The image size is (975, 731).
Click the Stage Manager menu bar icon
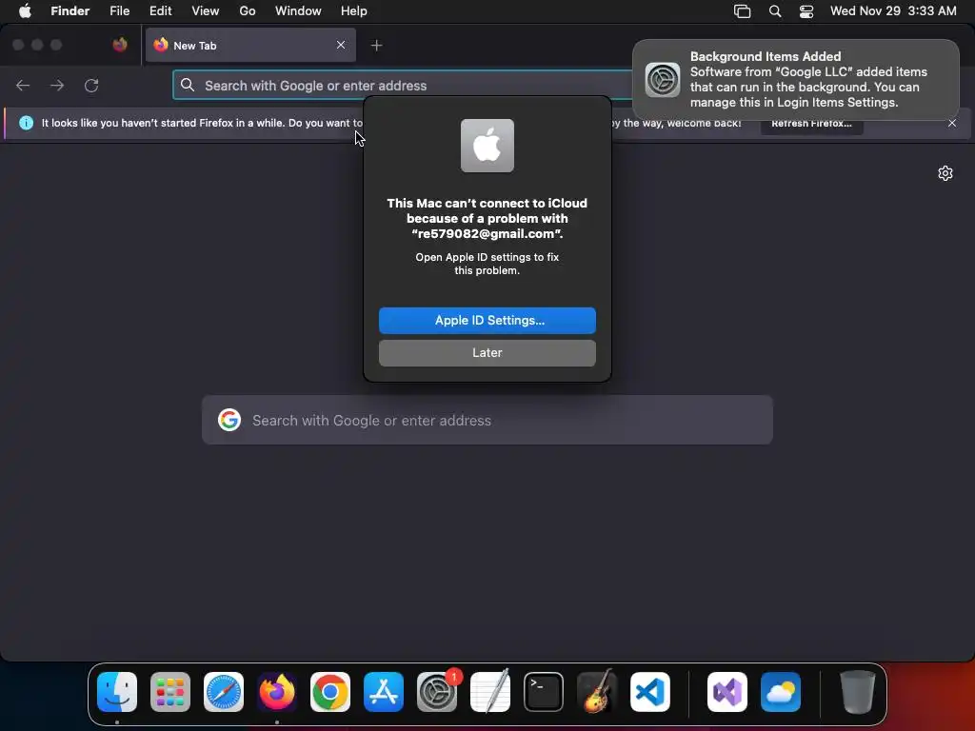coord(743,11)
